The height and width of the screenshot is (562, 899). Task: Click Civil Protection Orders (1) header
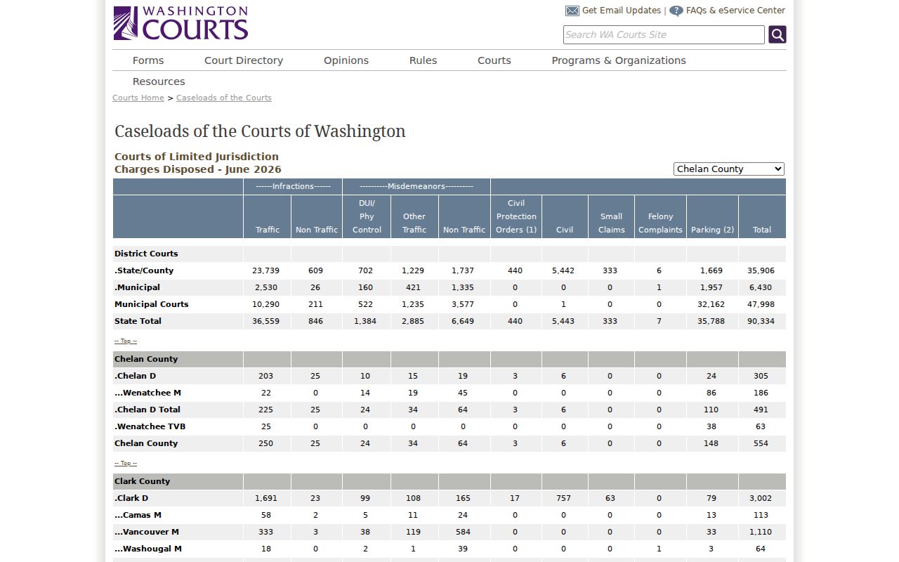[x=516, y=216]
